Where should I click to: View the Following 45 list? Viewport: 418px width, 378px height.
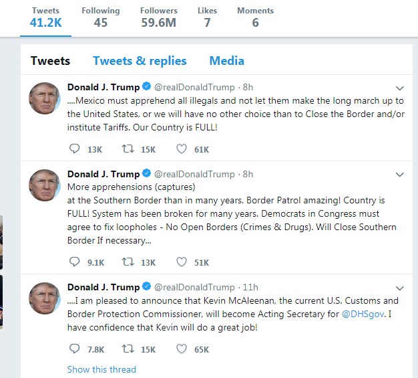pyautogui.click(x=100, y=17)
